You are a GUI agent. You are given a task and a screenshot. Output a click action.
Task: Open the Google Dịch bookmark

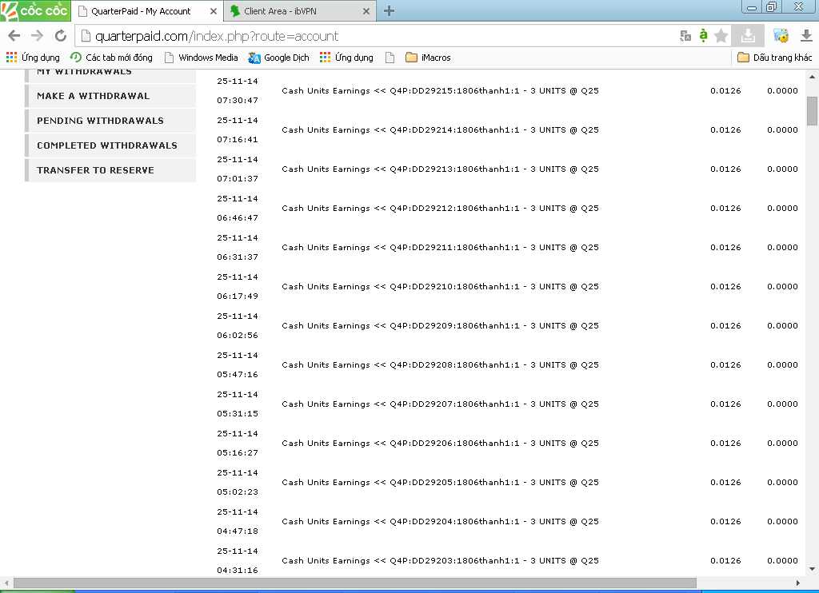pyautogui.click(x=278, y=58)
